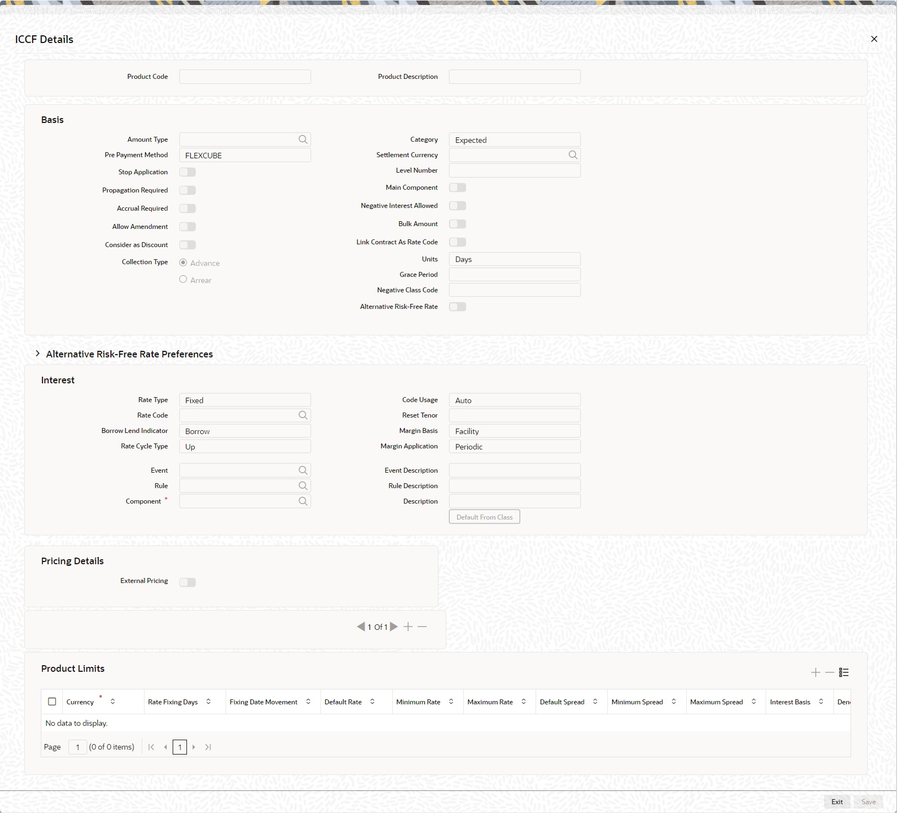Jump to last page of Product Limits
The image size is (898, 813).
[x=208, y=747]
